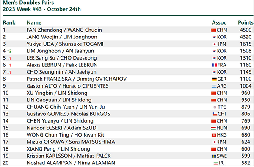254x167 pixels.
Task: Open Alexis LEBRUN / Felix LEBRUN pair entry
Action: click(62, 65)
